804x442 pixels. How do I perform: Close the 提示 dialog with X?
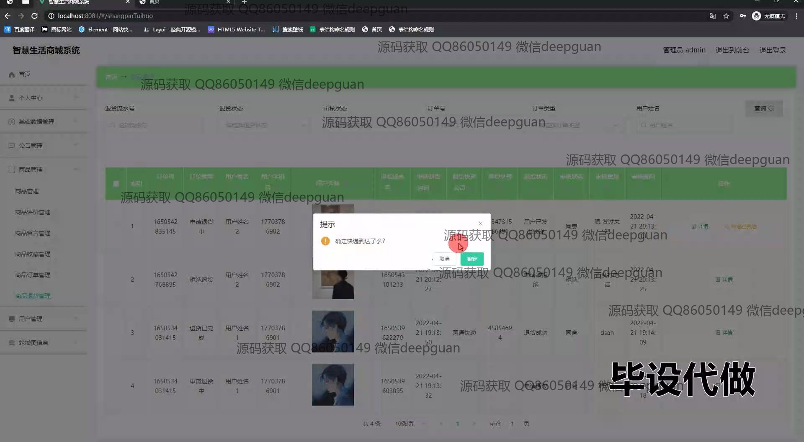pos(480,224)
